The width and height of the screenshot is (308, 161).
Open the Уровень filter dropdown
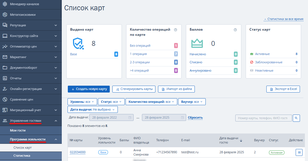tap(82, 102)
